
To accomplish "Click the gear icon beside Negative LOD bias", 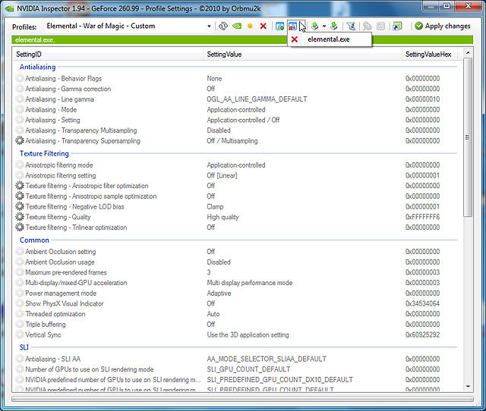I will coord(20,206).
